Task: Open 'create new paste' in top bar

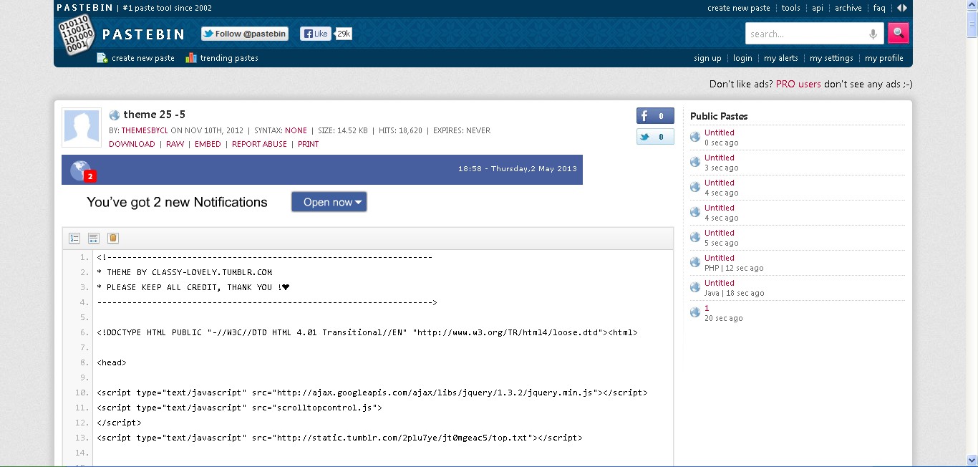Action: click(739, 8)
